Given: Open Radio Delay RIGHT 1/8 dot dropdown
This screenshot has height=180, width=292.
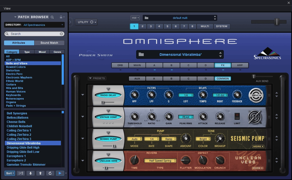Looking at the screenshot, I should pos(220,95).
